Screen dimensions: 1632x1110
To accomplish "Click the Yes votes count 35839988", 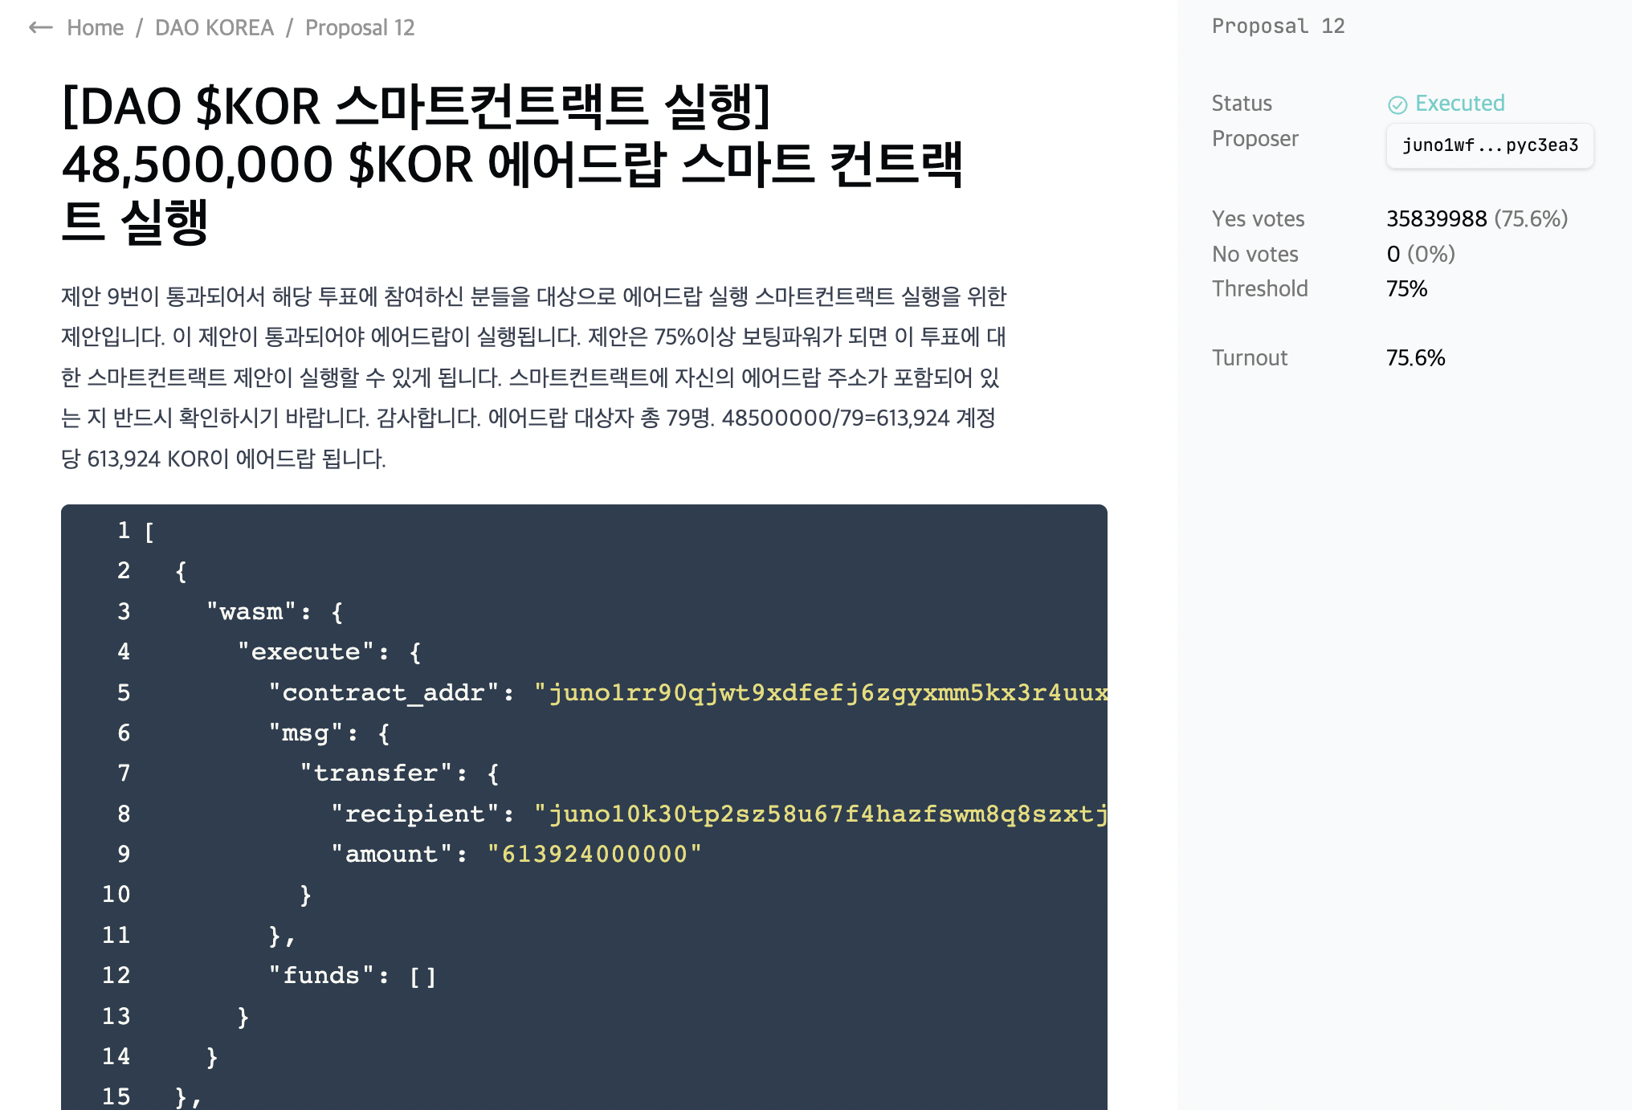I will 1436,218.
